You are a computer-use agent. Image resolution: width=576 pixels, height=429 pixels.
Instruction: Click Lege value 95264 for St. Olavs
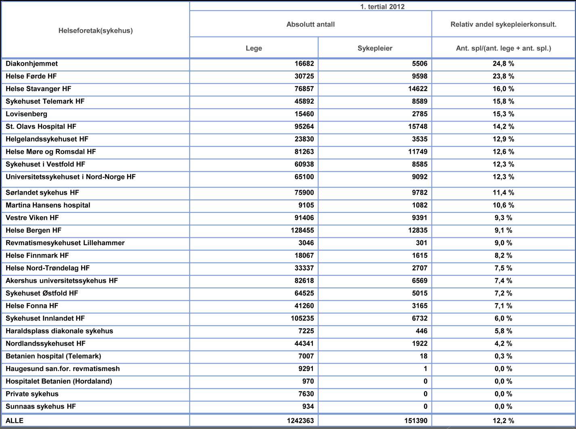(x=304, y=126)
